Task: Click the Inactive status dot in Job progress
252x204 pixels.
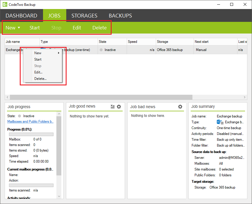Action: pyautogui.click(x=19, y=116)
